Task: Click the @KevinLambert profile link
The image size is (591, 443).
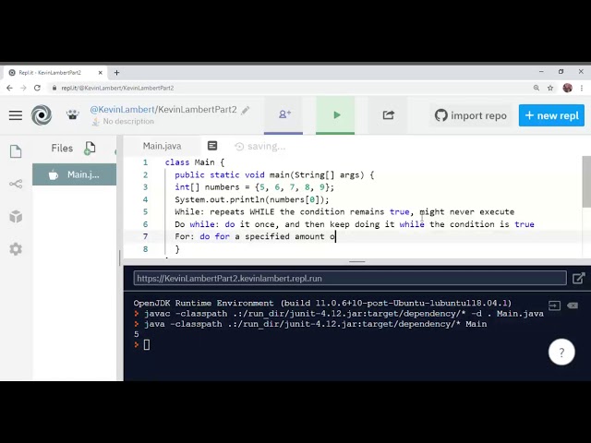Action: [123, 110]
